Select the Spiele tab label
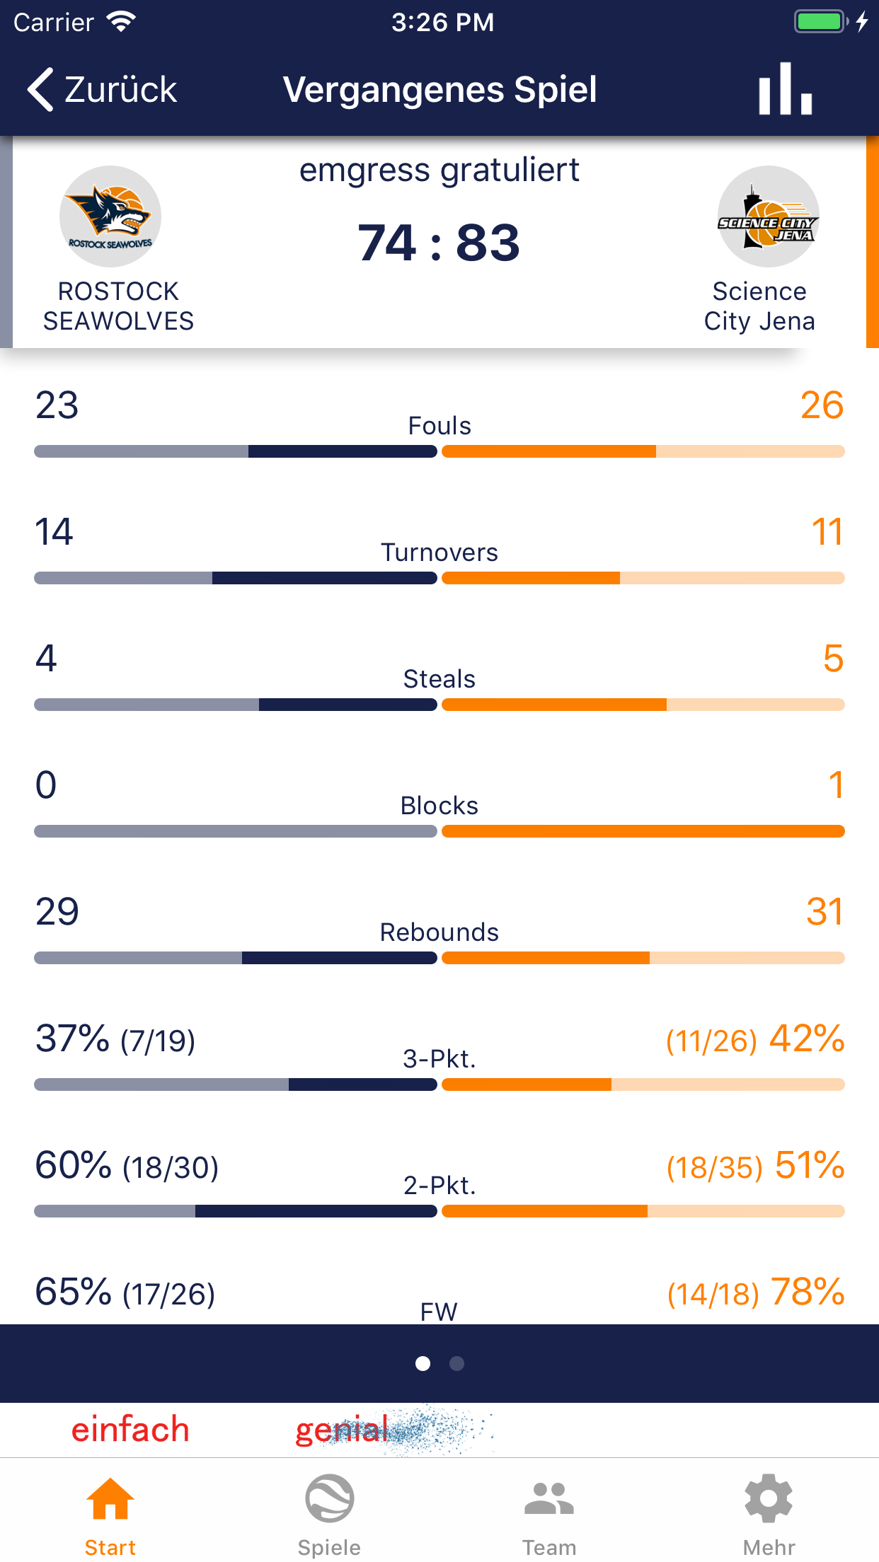Screen dimensions: 879x1562 click(x=330, y=1547)
